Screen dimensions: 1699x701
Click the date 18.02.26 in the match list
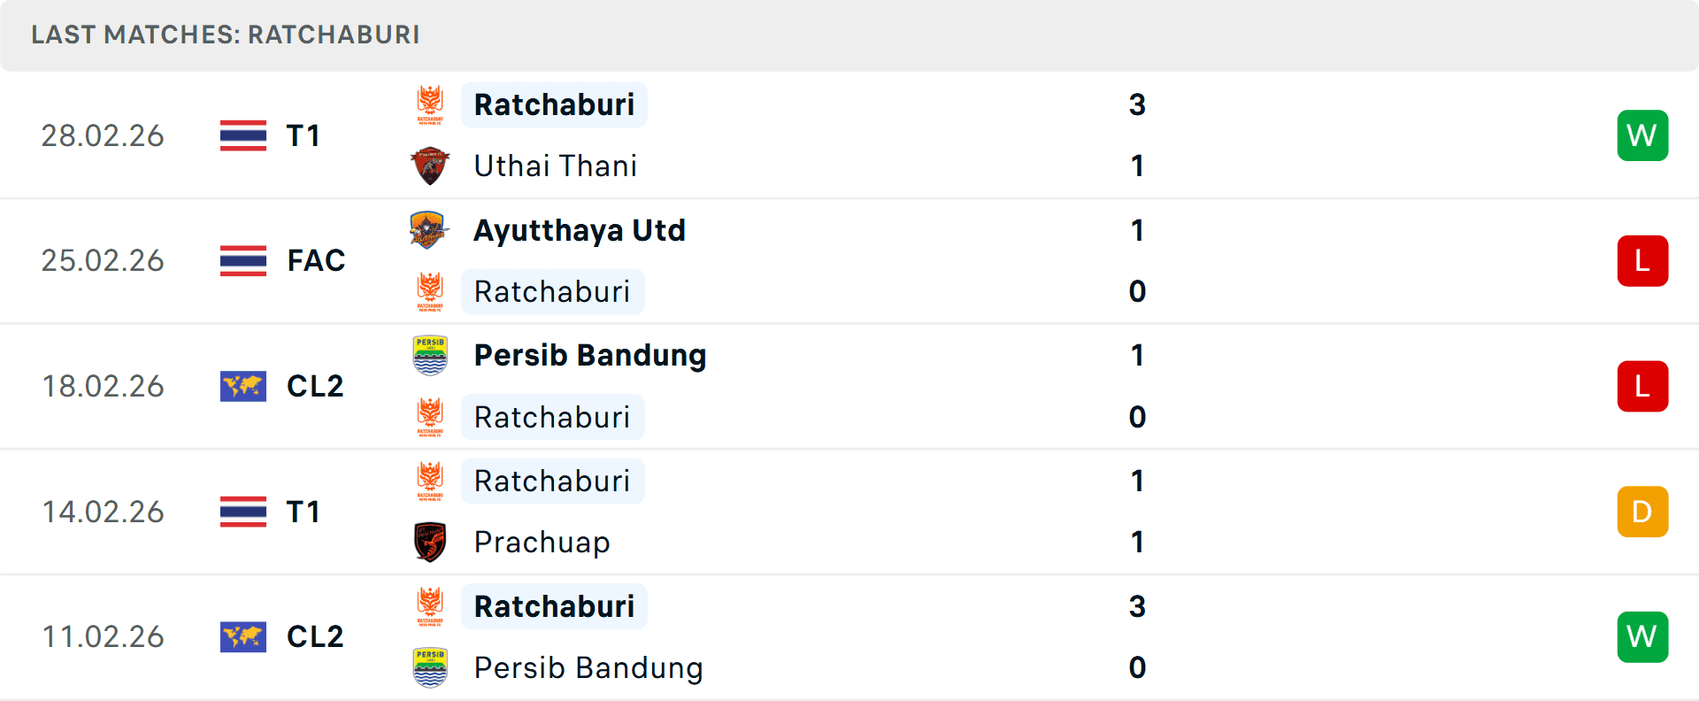point(103,386)
